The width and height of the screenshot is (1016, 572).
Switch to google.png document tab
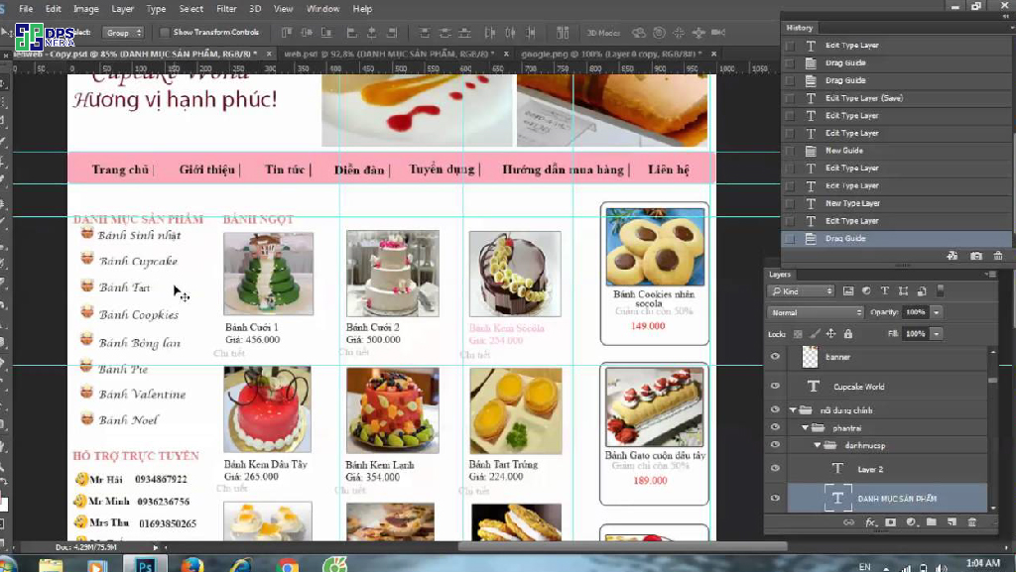click(x=611, y=54)
